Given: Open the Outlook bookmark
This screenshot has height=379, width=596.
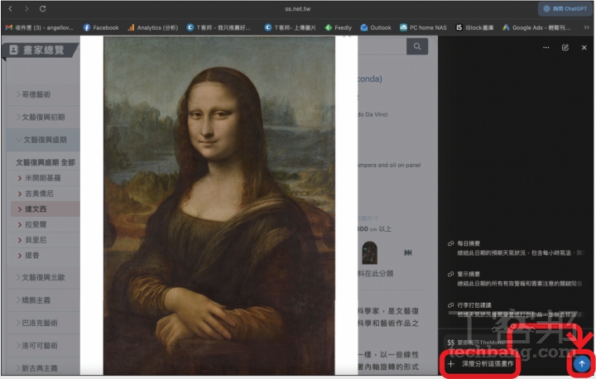Looking at the screenshot, I should click(x=376, y=27).
